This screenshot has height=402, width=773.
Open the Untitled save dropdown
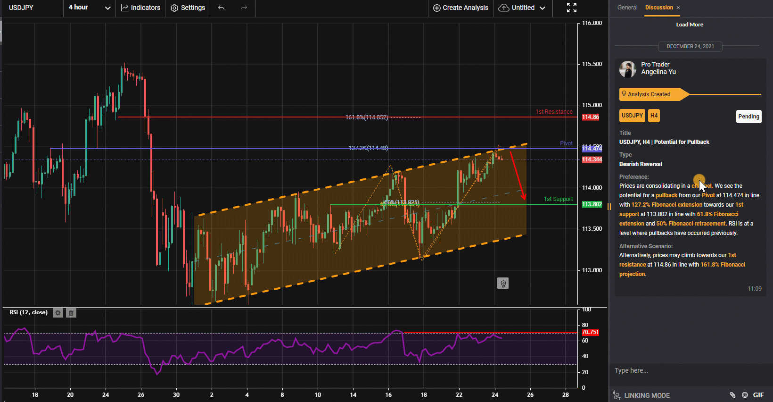[x=522, y=8]
